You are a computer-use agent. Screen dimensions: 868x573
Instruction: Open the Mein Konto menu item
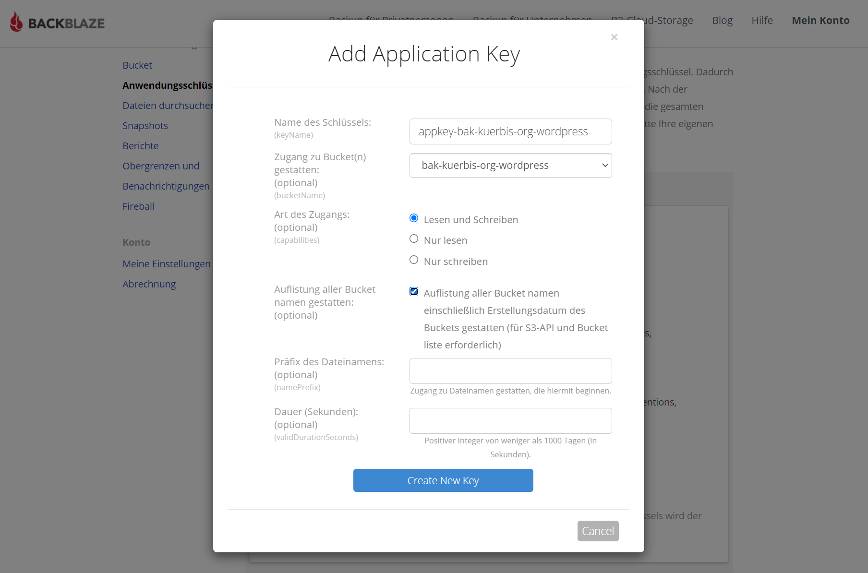point(820,21)
